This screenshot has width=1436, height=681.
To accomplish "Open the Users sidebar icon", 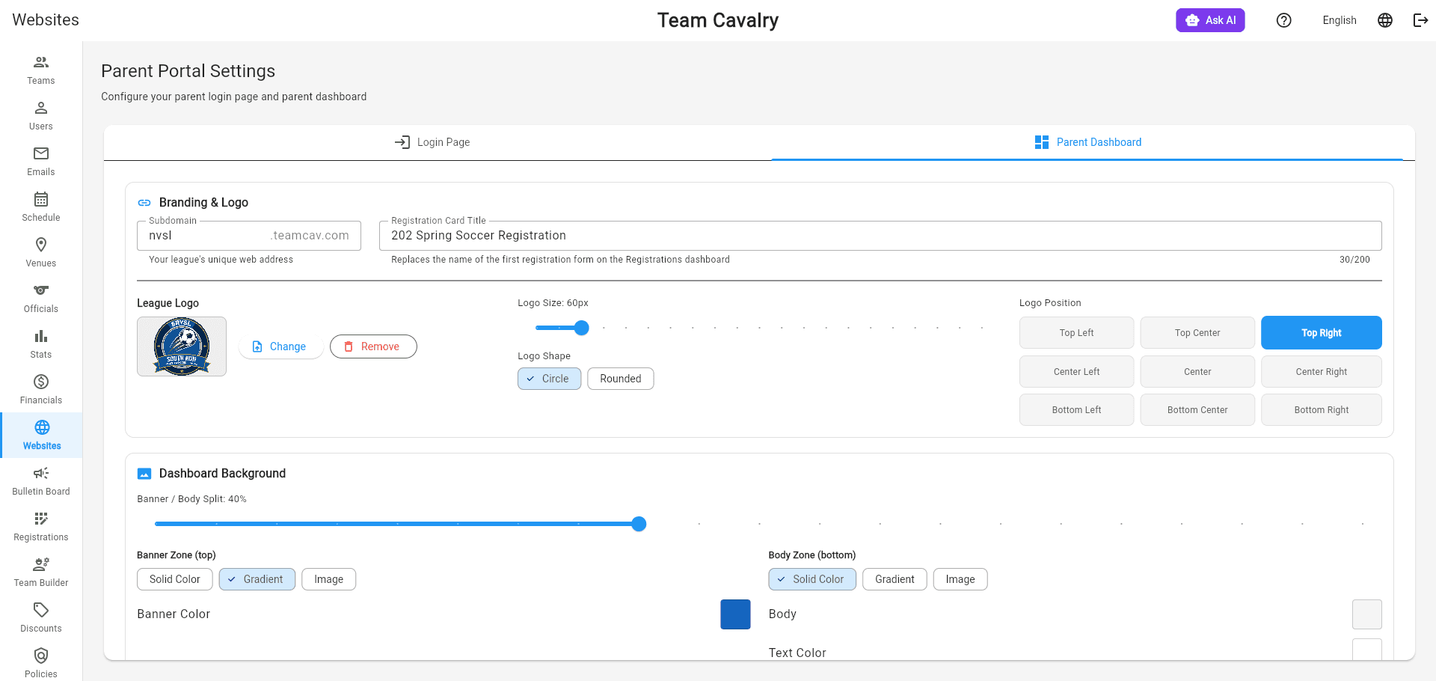I will click(x=41, y=108).
